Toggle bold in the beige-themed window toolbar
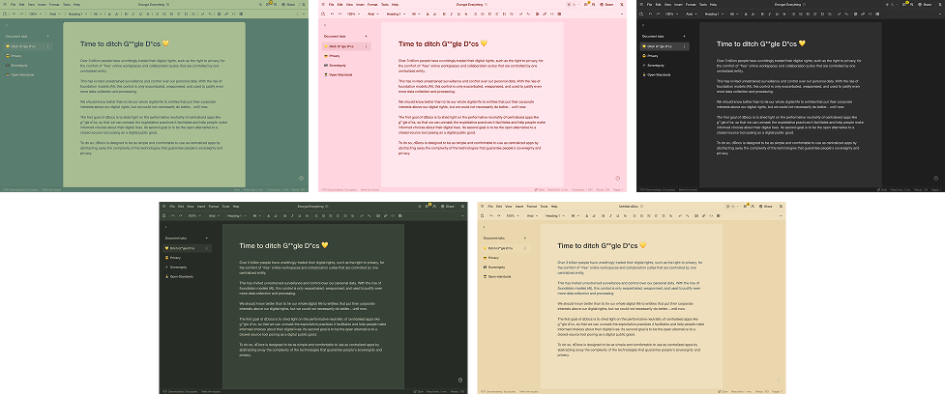The image size is (945, 394). pos(604,215)
